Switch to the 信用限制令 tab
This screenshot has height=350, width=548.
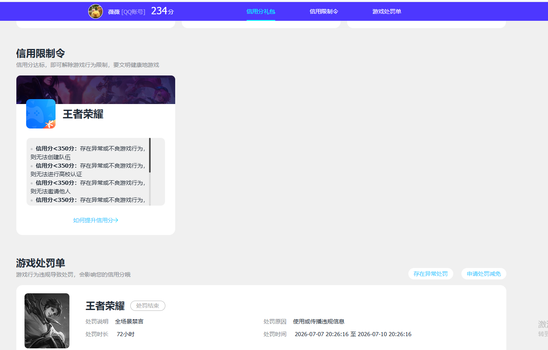coord(324,11)
